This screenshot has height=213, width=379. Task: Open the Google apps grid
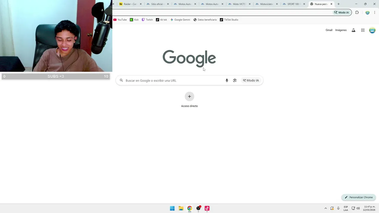pos(363,30)
